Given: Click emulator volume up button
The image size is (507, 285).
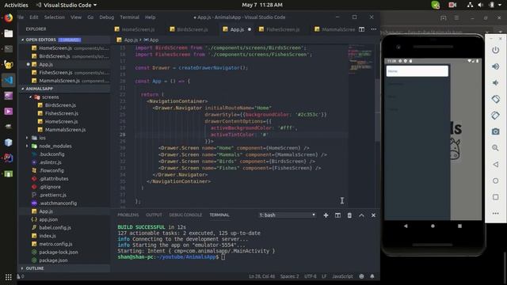Looking at the screenshot, I should click(495, 66).
